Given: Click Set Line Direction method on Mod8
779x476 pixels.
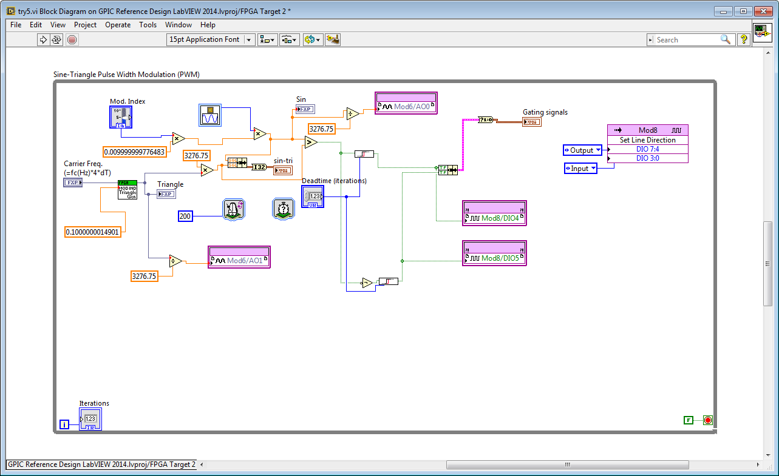Looking at the screenshot, I should (648, 140).
